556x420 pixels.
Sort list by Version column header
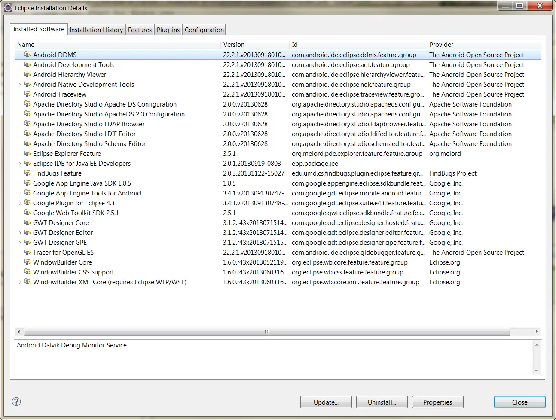tap(255, 44)
